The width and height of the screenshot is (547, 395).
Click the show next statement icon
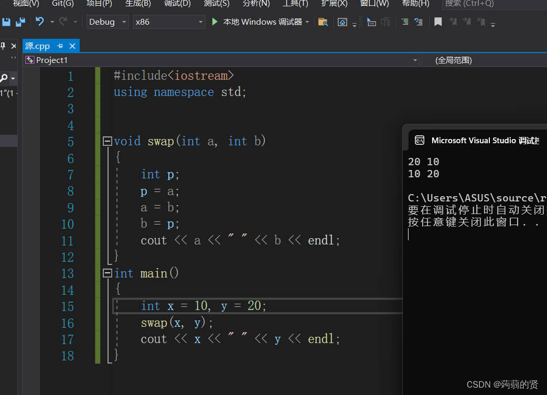tap(371, 23)
